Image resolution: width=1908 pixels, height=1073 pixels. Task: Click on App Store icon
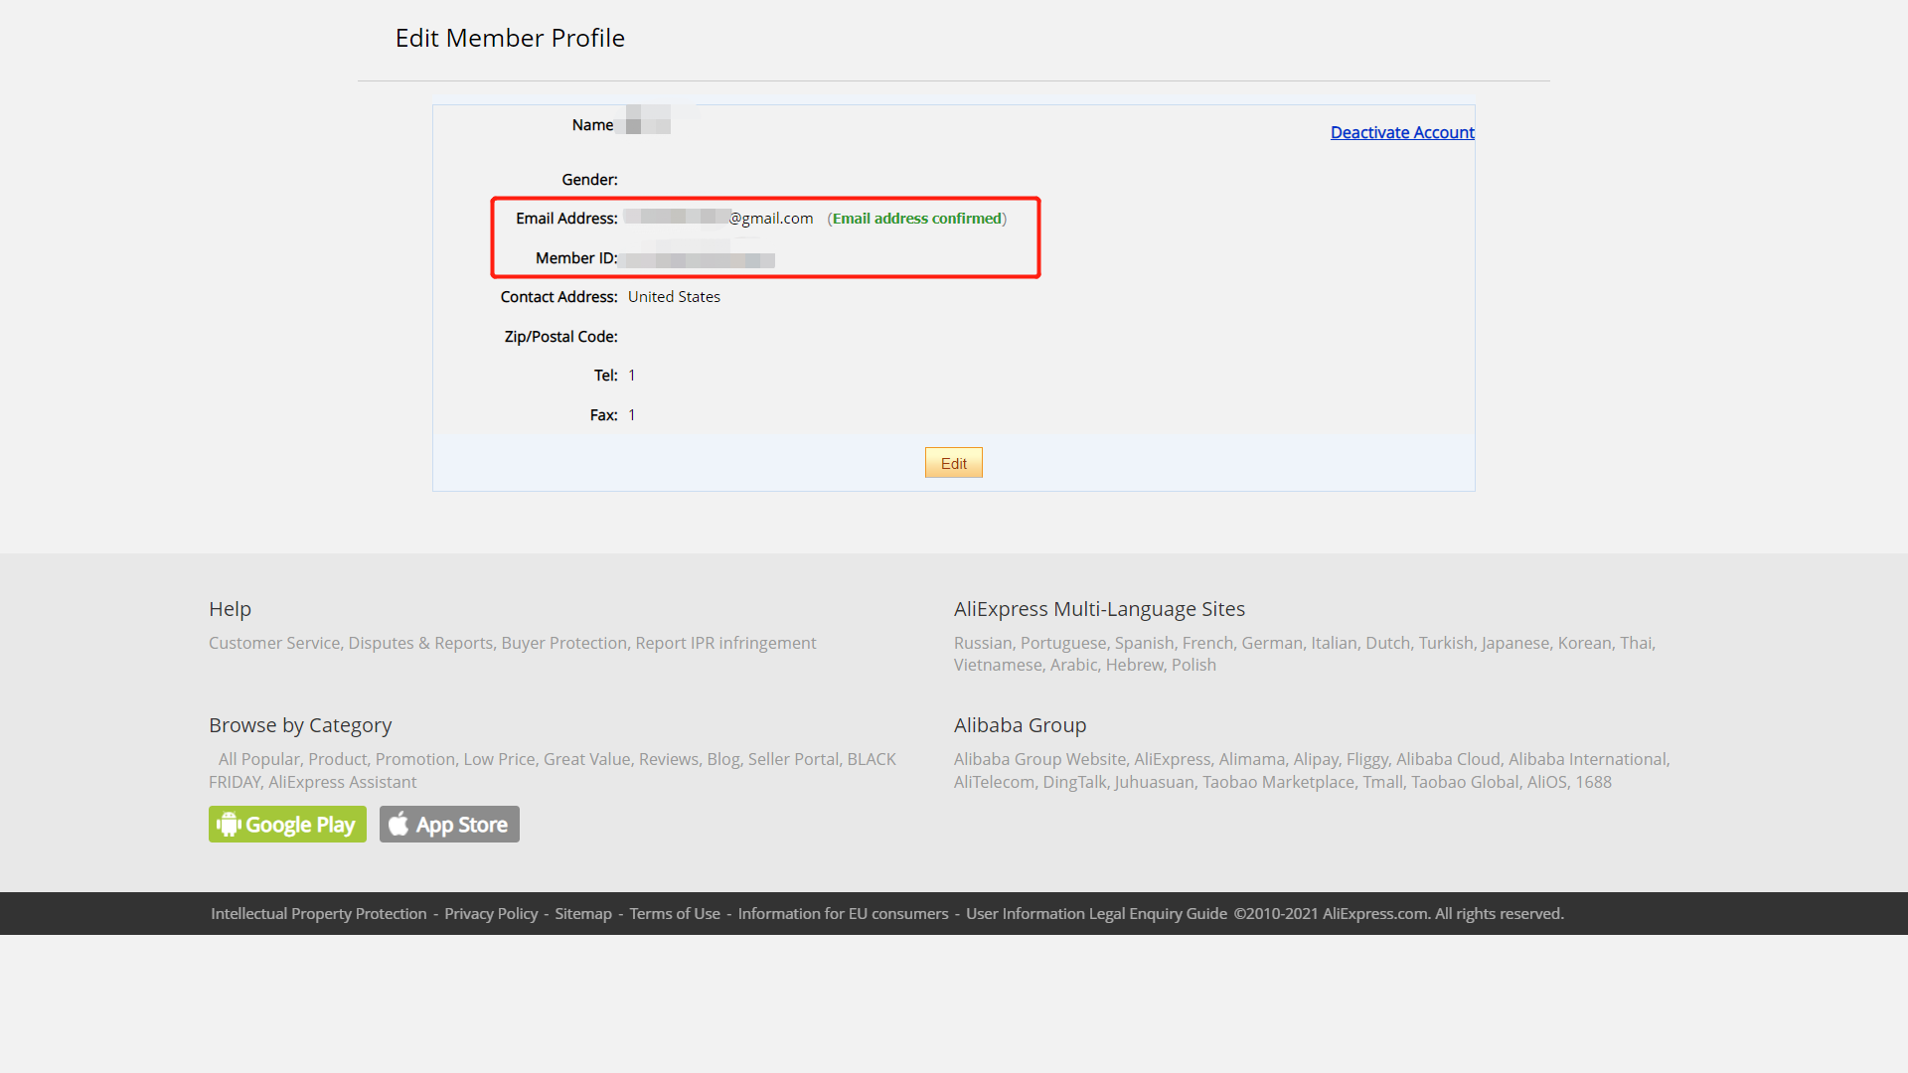click(x=448, y=824)
